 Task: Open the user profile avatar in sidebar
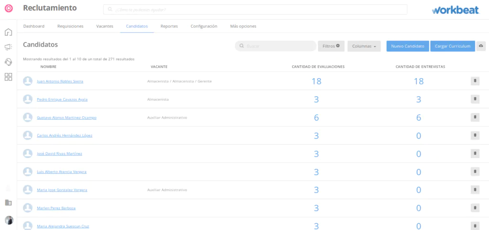tap(9, 220)
